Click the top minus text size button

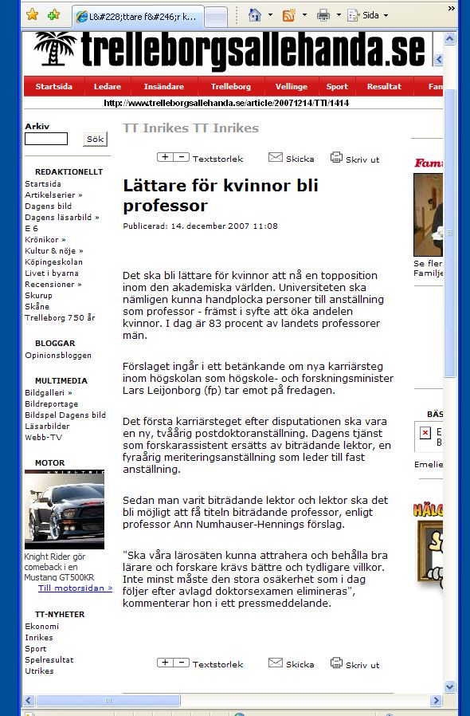coord(182,156)
